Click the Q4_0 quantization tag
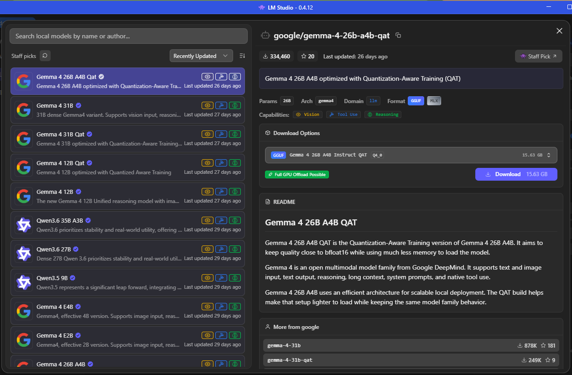Screen dimensions: 572x375 coord(377,155)
